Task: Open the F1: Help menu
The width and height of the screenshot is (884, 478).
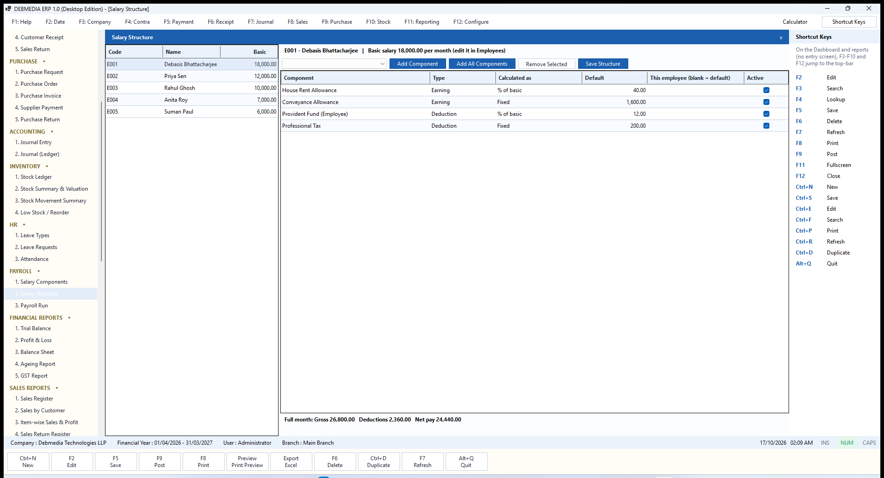Action: (x=21, y=22)
